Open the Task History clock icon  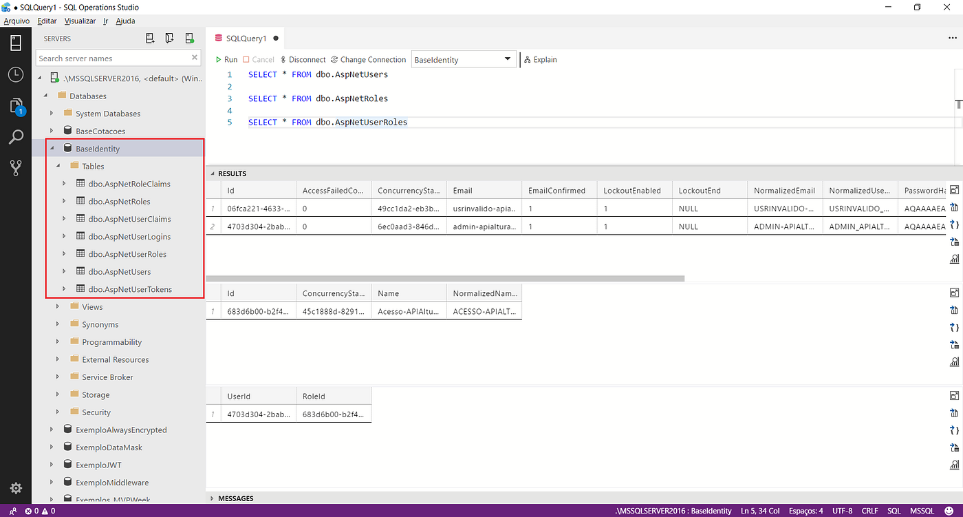pos(15,74)
